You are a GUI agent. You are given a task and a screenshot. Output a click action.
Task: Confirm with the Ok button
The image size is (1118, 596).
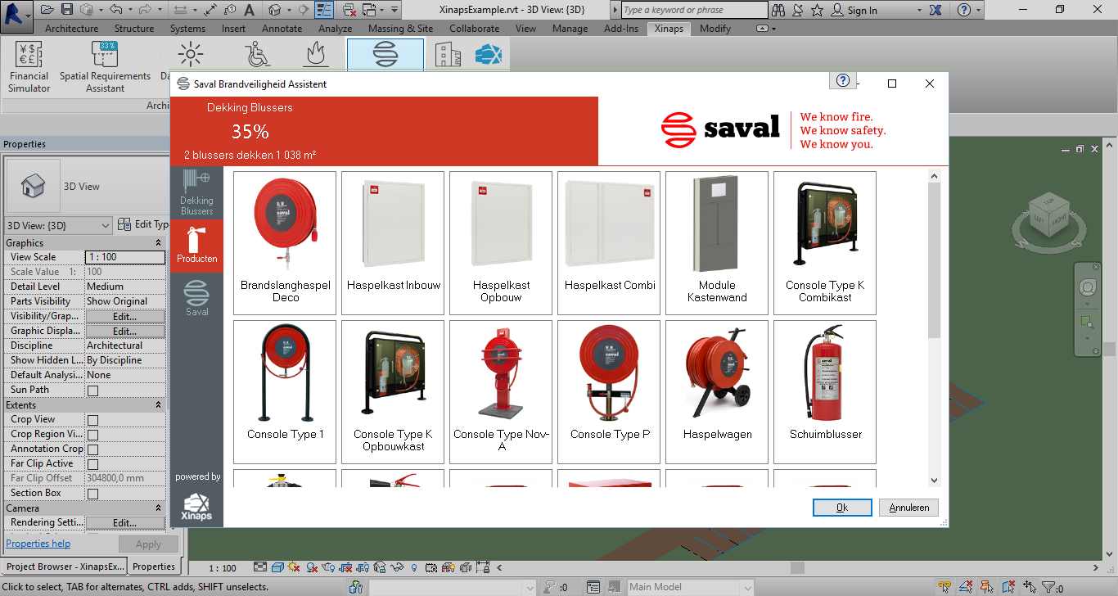click(x=842, y=508)
